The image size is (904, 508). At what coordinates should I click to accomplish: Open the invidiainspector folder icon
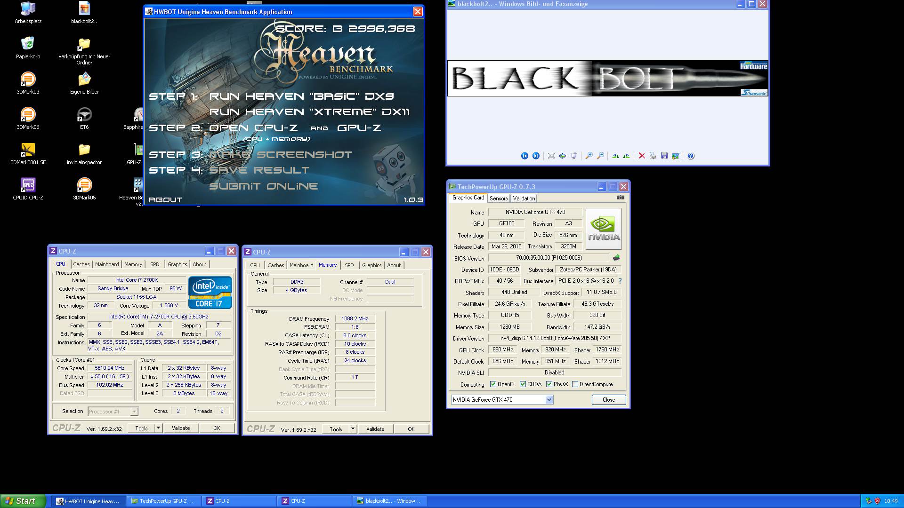click(x=84, y=154)
